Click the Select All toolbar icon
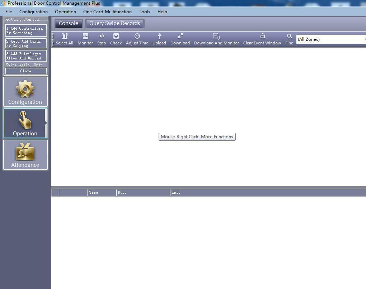The width and height of the screenshot is (366, 289). [x=65, y=36]
